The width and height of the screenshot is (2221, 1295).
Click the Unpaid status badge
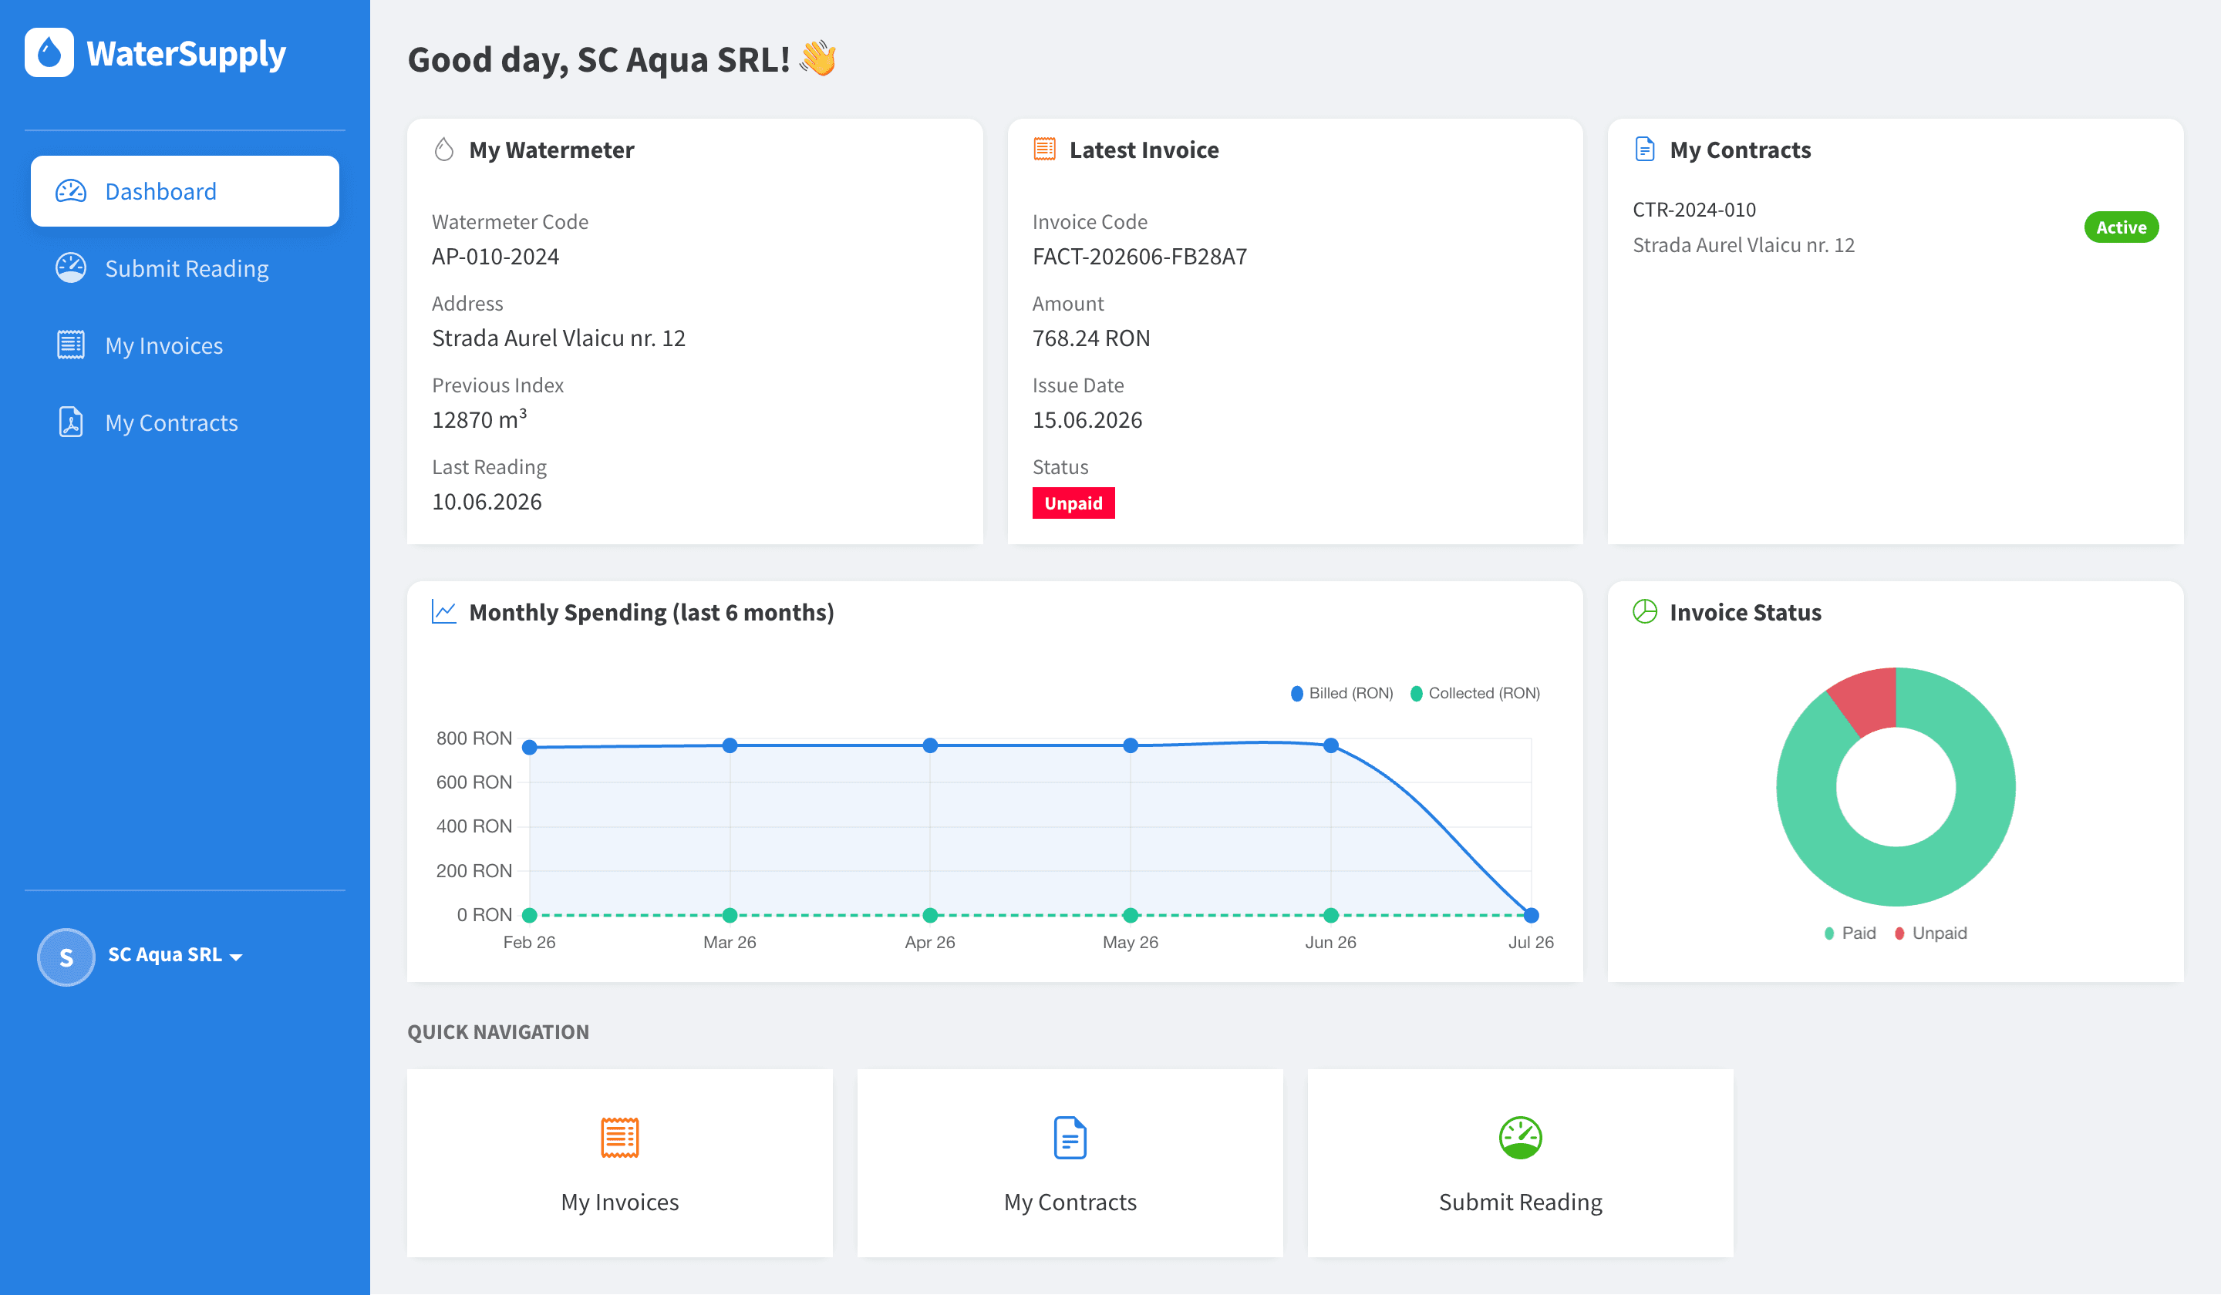point(1073,503)
